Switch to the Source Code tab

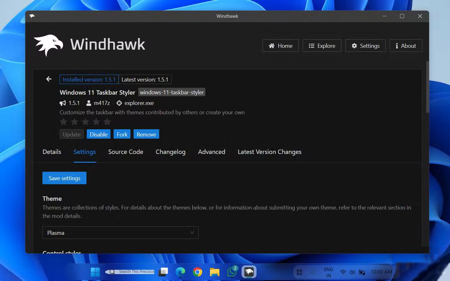pyautogui.click(x=125, y=152)
